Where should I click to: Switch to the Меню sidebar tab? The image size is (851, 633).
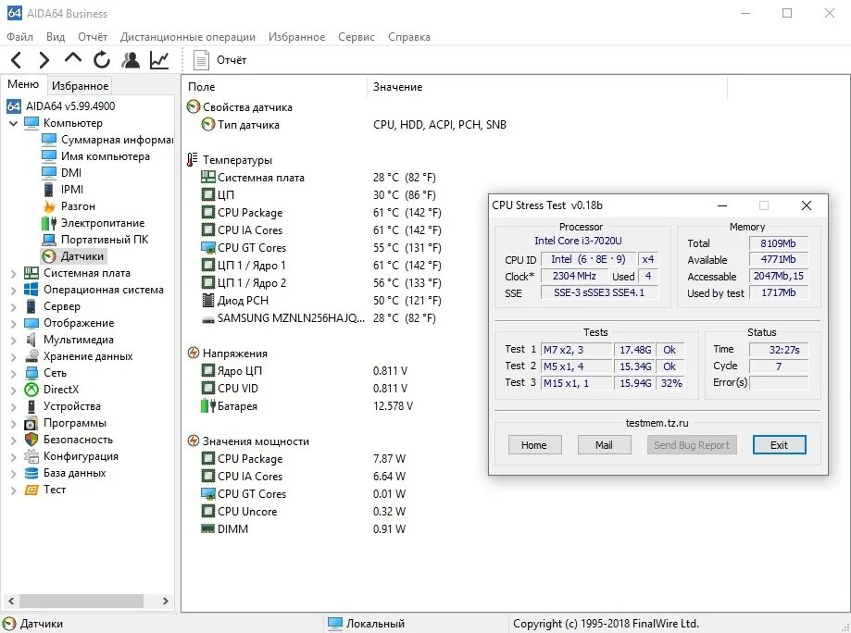click(x=23, y=84)
